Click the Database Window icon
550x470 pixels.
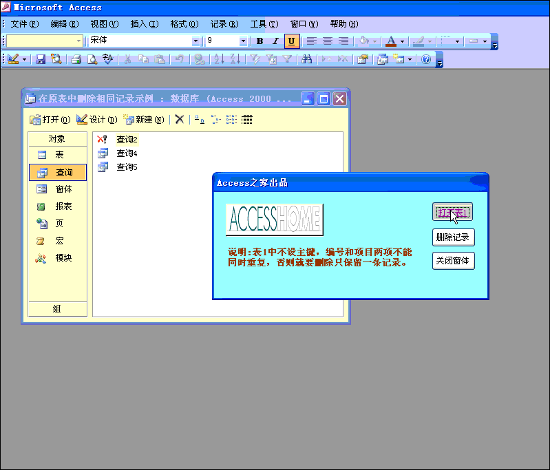click(x=383, y=59)
